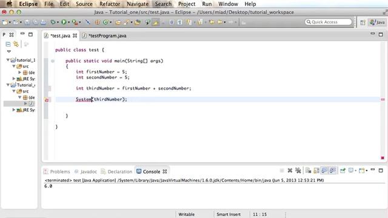
Task: Maximize the editor area
Action: [x=381, y=35]
